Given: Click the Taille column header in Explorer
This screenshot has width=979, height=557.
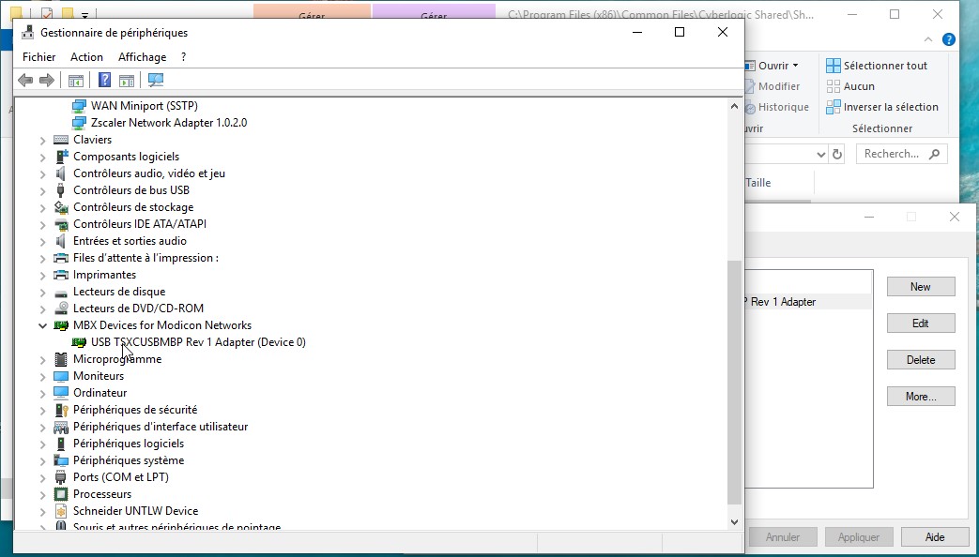Looking at the screenshot, I should point(758,183).
